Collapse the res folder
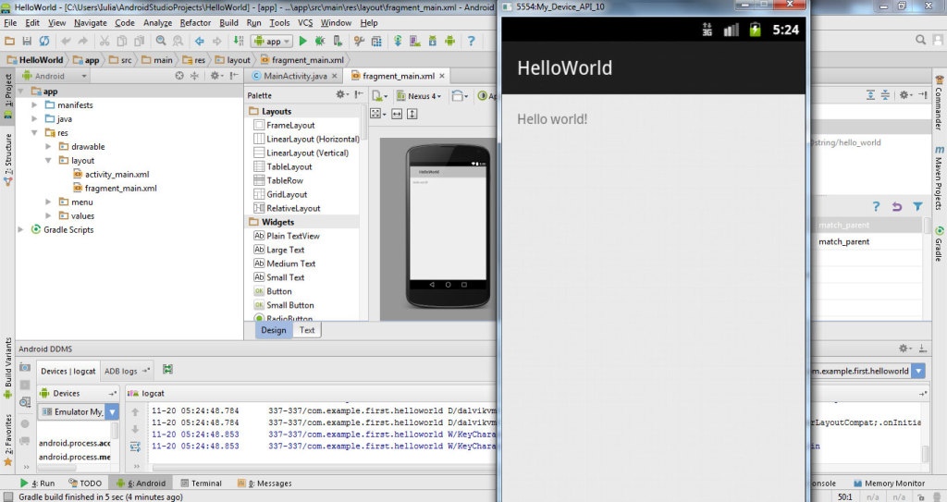 pos(34,133)
